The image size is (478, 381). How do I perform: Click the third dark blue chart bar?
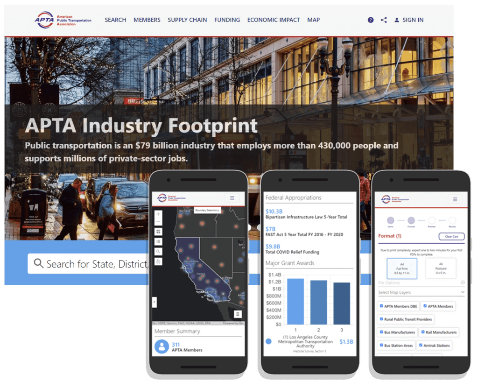[x=342, y=303]
